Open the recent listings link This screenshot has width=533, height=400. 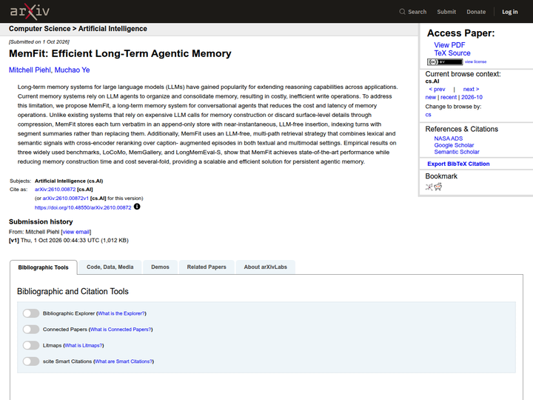449,97
